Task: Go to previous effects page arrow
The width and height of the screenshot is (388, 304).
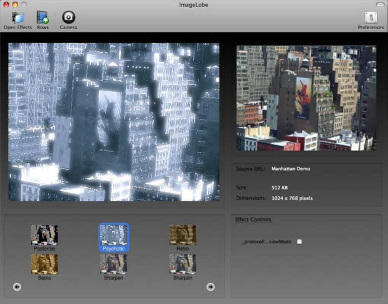Action: click(x=17, y=287)
